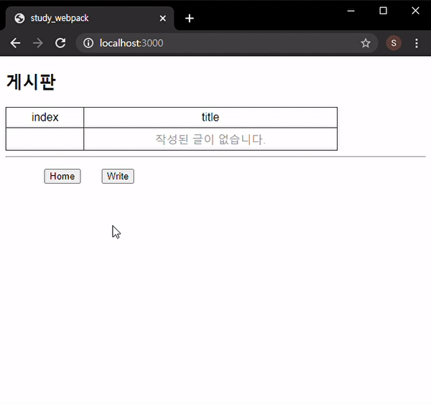The image size is (431, 404).
Task: Maximize the browser window
Action: point(383,11)
